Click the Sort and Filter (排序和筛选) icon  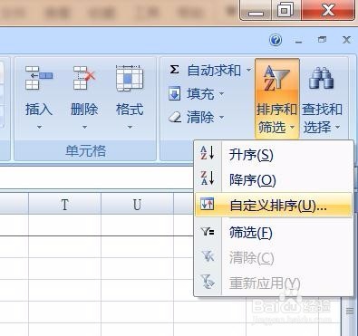tap(276, 79)
